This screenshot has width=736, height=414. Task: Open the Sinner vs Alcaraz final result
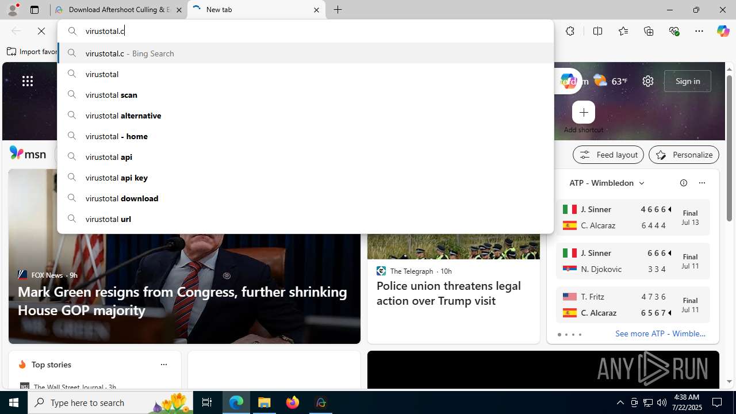point(632,217)
